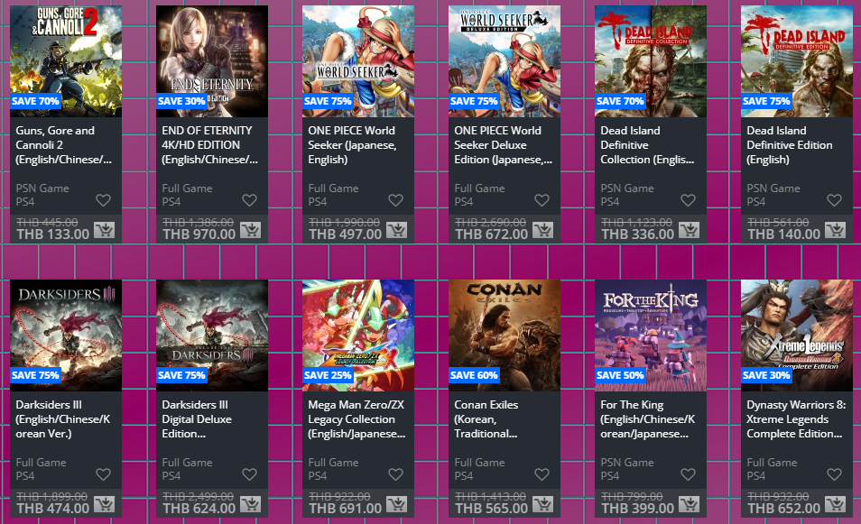Open END OF ETERNITY 4K/HD EDITION title
This screenshot has height=524, width=861.
(x=209, y=145)
